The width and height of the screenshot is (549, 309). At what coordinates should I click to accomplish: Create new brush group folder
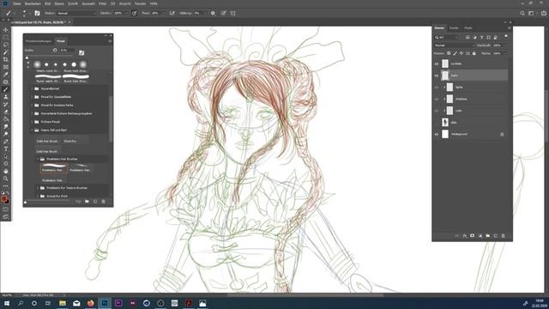pyautogui.click(x=87, y=202)
